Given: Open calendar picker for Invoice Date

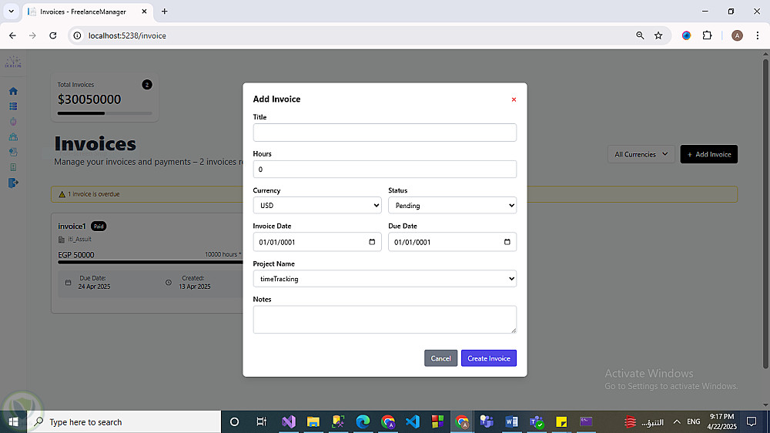Looking at the screenshot, I should [372, 242].
